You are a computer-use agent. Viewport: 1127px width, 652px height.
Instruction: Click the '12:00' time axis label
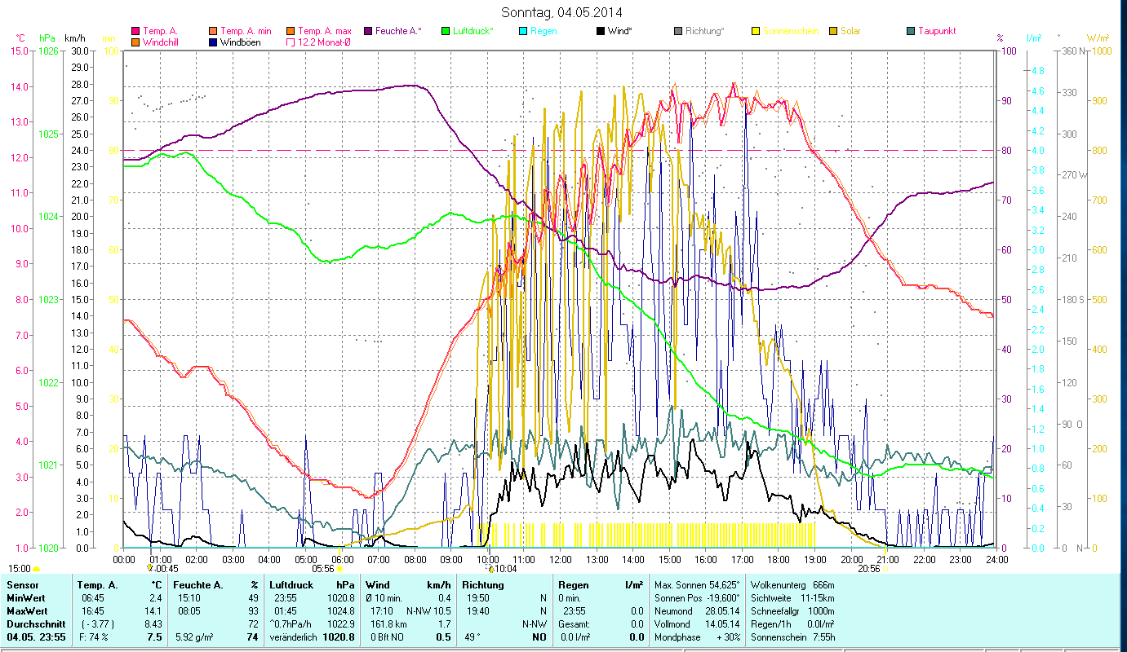(x=561, y=560)
